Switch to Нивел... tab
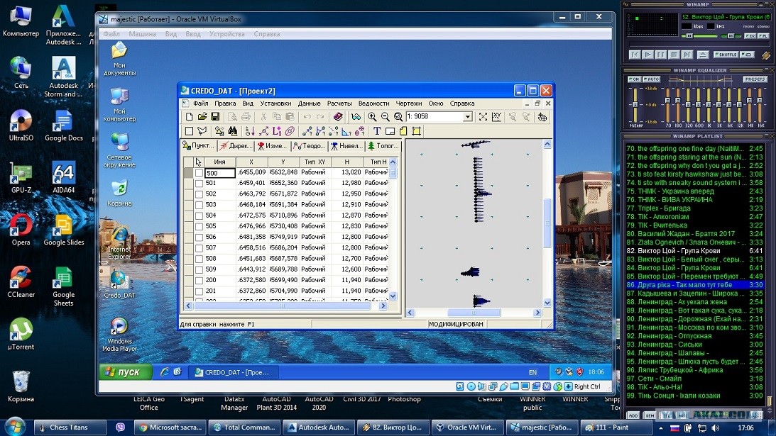This screenshot has height=436, width=776. [346, 146]
